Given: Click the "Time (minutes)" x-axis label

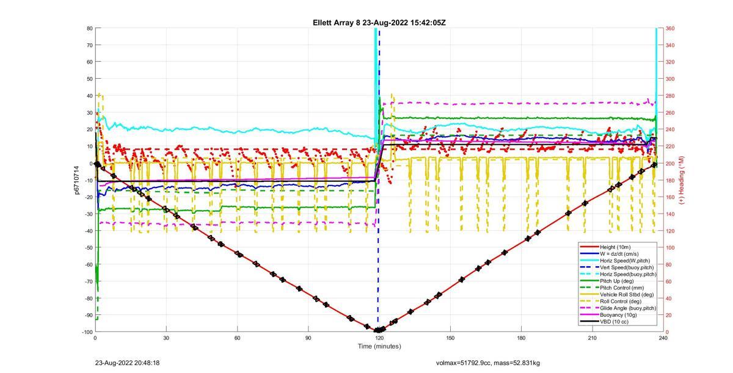Looking at the screenshot, I should pyautogui.click(x=379, y=346).
